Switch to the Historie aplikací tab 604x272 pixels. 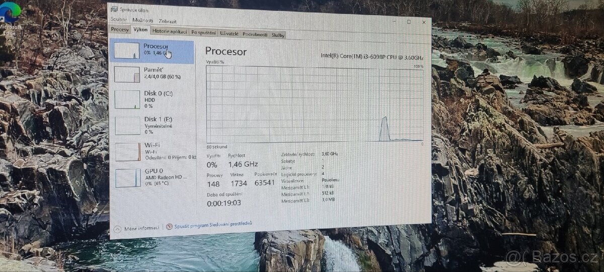[170, 31]
